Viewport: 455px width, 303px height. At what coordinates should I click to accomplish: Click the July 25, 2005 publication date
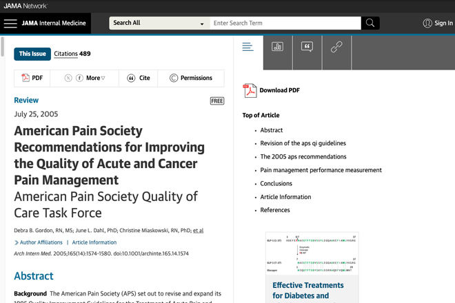click(36, 114)
